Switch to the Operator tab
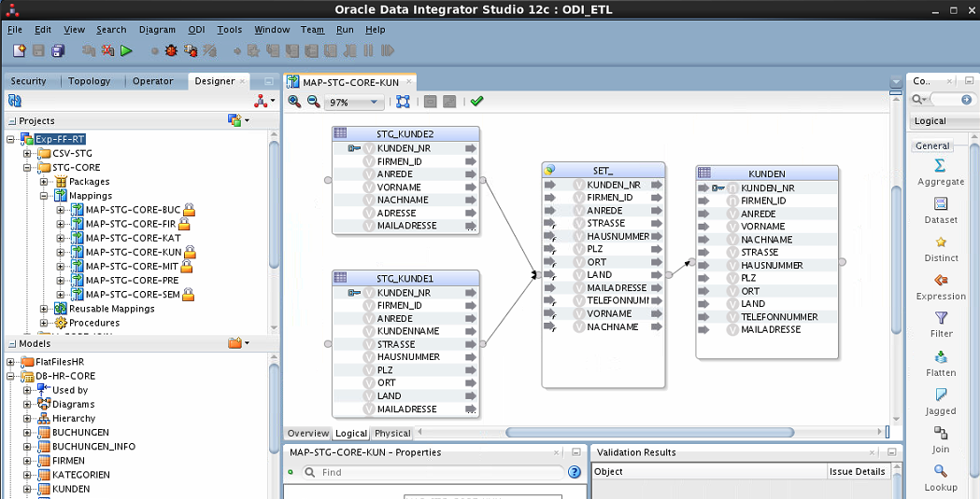Image resolution: width=980 pixels, height=499 pixels. pyautogui.click(x=153, y=81)
